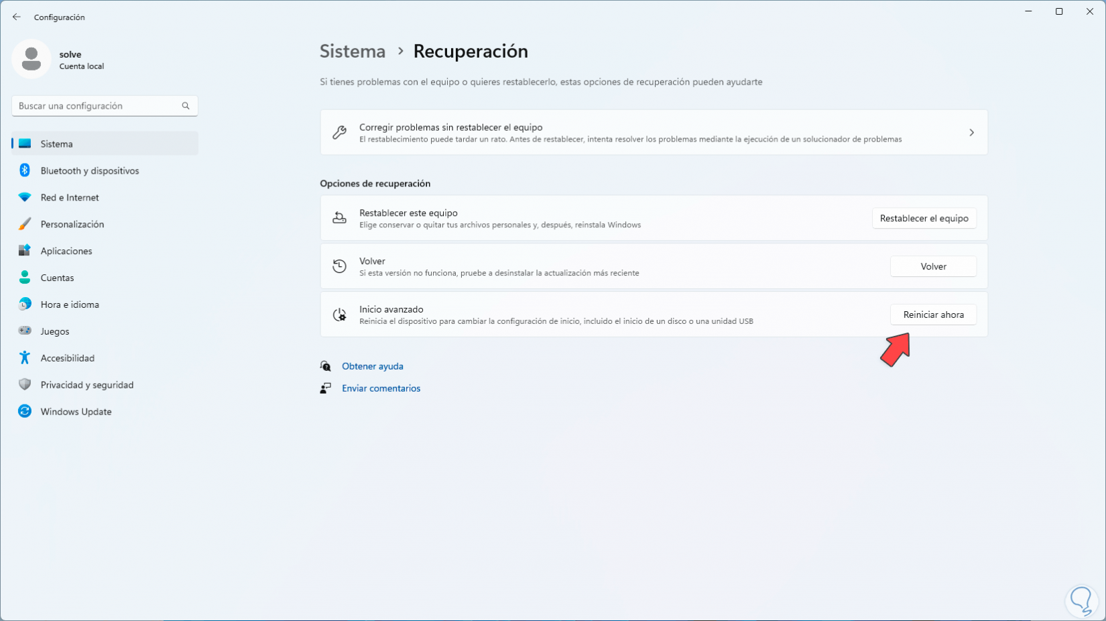1106x621 pixels.
Task: Click the Inicio avanzado title text
Action: click(391, 309)
